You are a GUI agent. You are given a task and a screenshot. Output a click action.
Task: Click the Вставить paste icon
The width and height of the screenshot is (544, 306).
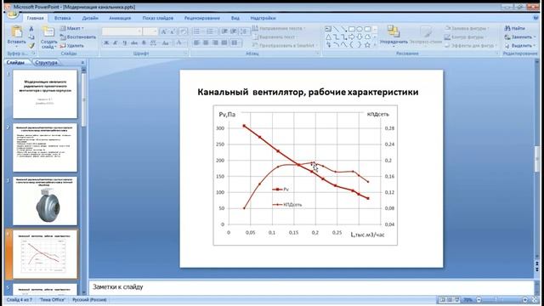16,31
